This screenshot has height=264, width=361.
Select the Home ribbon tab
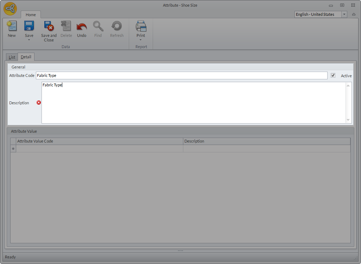[31, 15]
